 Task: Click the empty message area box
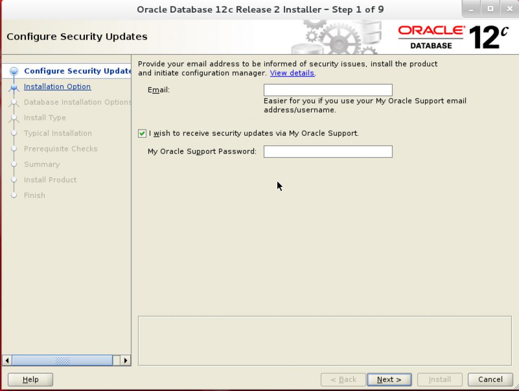pos(325,341)
